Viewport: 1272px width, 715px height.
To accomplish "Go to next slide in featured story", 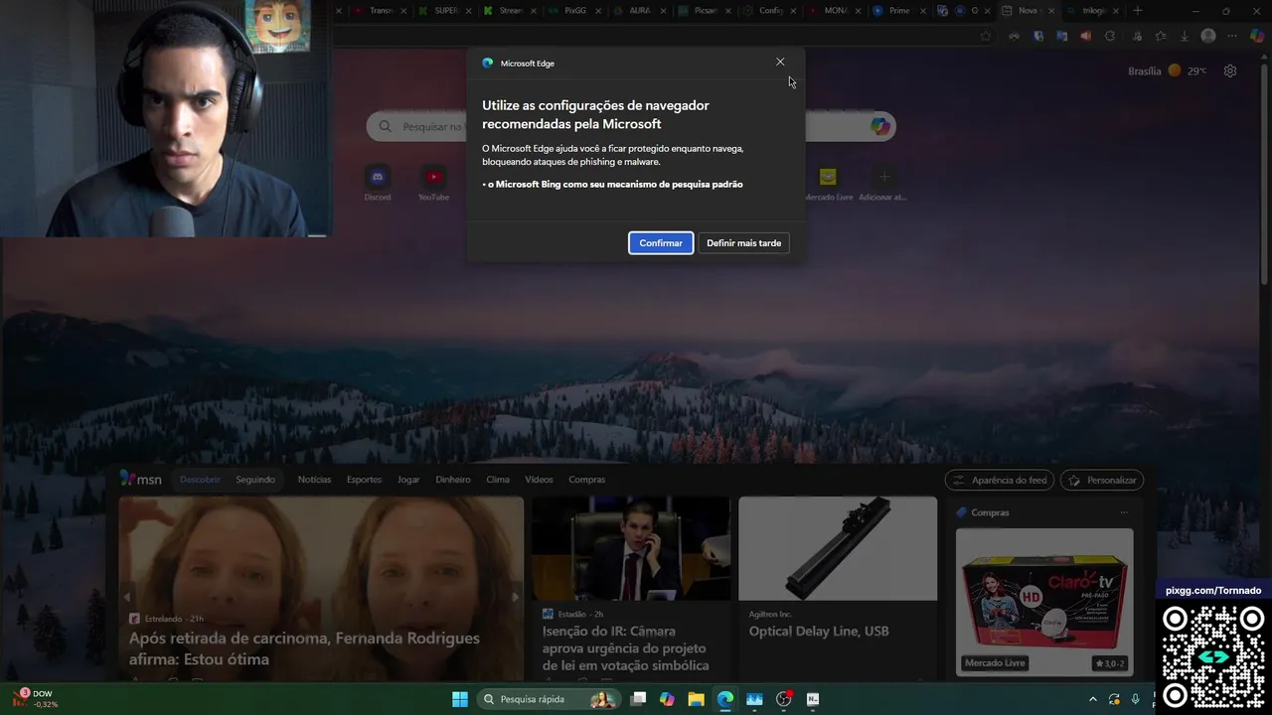I will 515,597.
